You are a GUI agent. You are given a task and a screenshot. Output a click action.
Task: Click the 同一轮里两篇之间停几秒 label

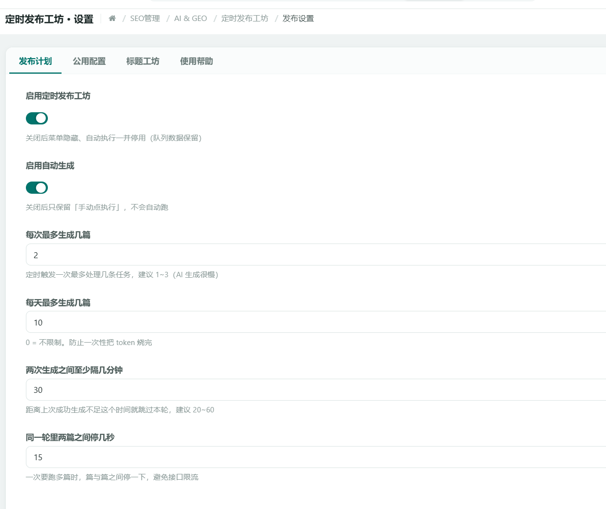[x=70, y=437]
